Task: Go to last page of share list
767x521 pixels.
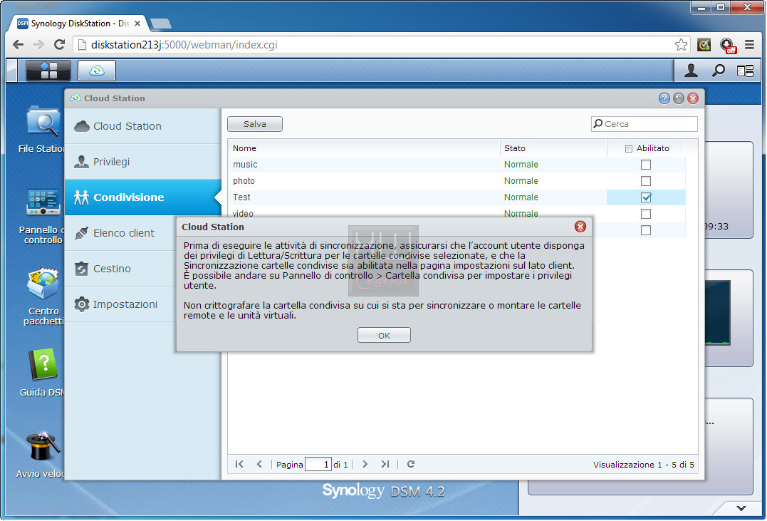Action: tap(385, 464)
